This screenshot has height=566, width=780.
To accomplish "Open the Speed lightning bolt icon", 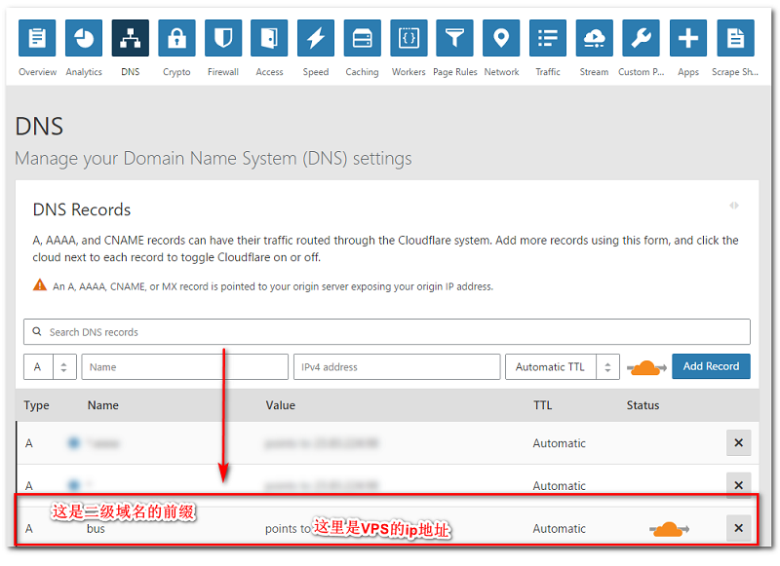I will coord(316,39).
